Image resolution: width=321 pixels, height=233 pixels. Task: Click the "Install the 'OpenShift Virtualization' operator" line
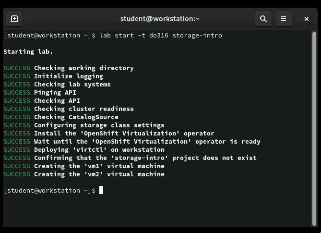(124, 133)
